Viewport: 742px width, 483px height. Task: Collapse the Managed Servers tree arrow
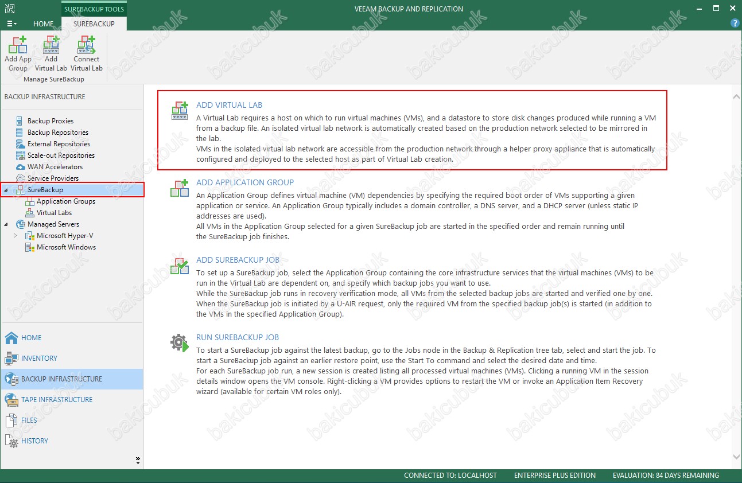point(6,224)
